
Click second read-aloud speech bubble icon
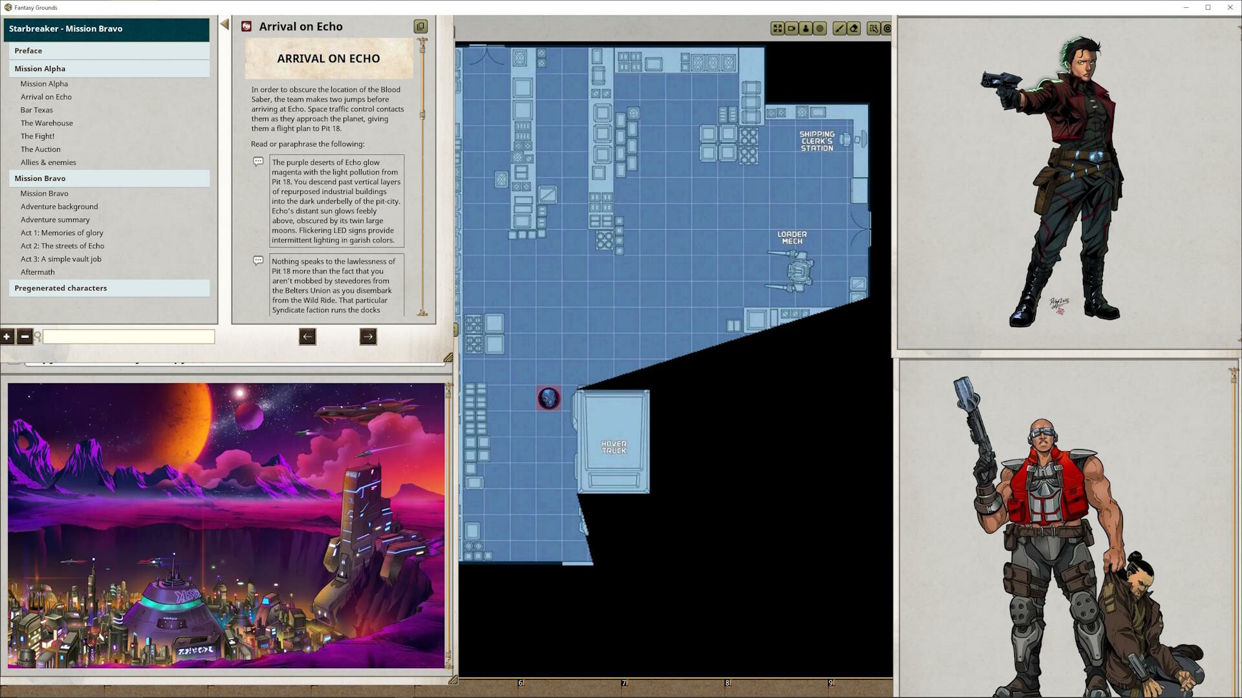pos(258,260)
